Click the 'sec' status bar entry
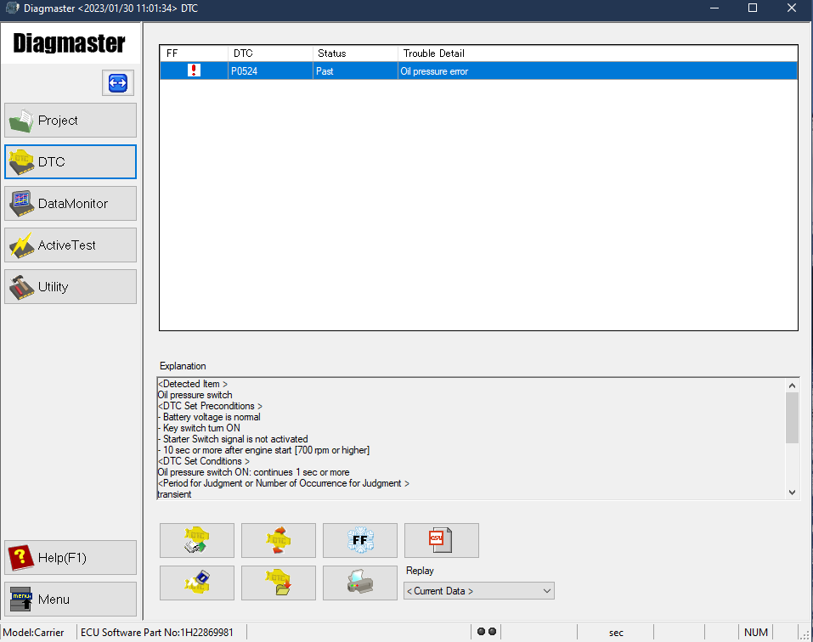This screenshot has height=642, width=813. point(616,633)
